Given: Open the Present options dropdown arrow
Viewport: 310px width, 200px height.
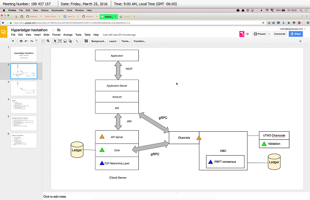Looking at the screenshot, I should coord(269,34).
